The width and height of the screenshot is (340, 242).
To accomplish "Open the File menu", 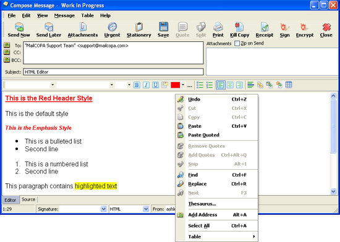I will tap(12, 15).
